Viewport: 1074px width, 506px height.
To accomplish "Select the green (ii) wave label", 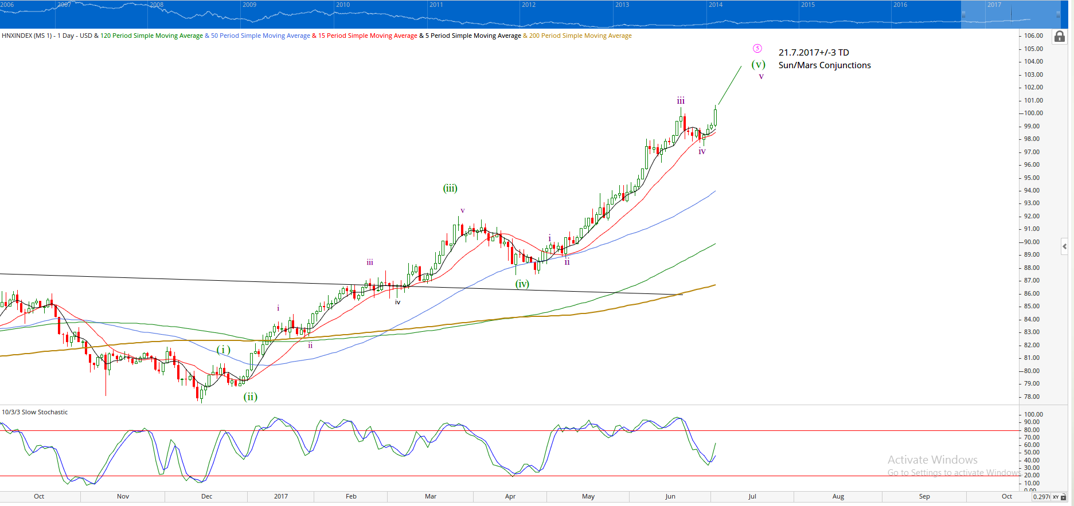I will (250, 397).
